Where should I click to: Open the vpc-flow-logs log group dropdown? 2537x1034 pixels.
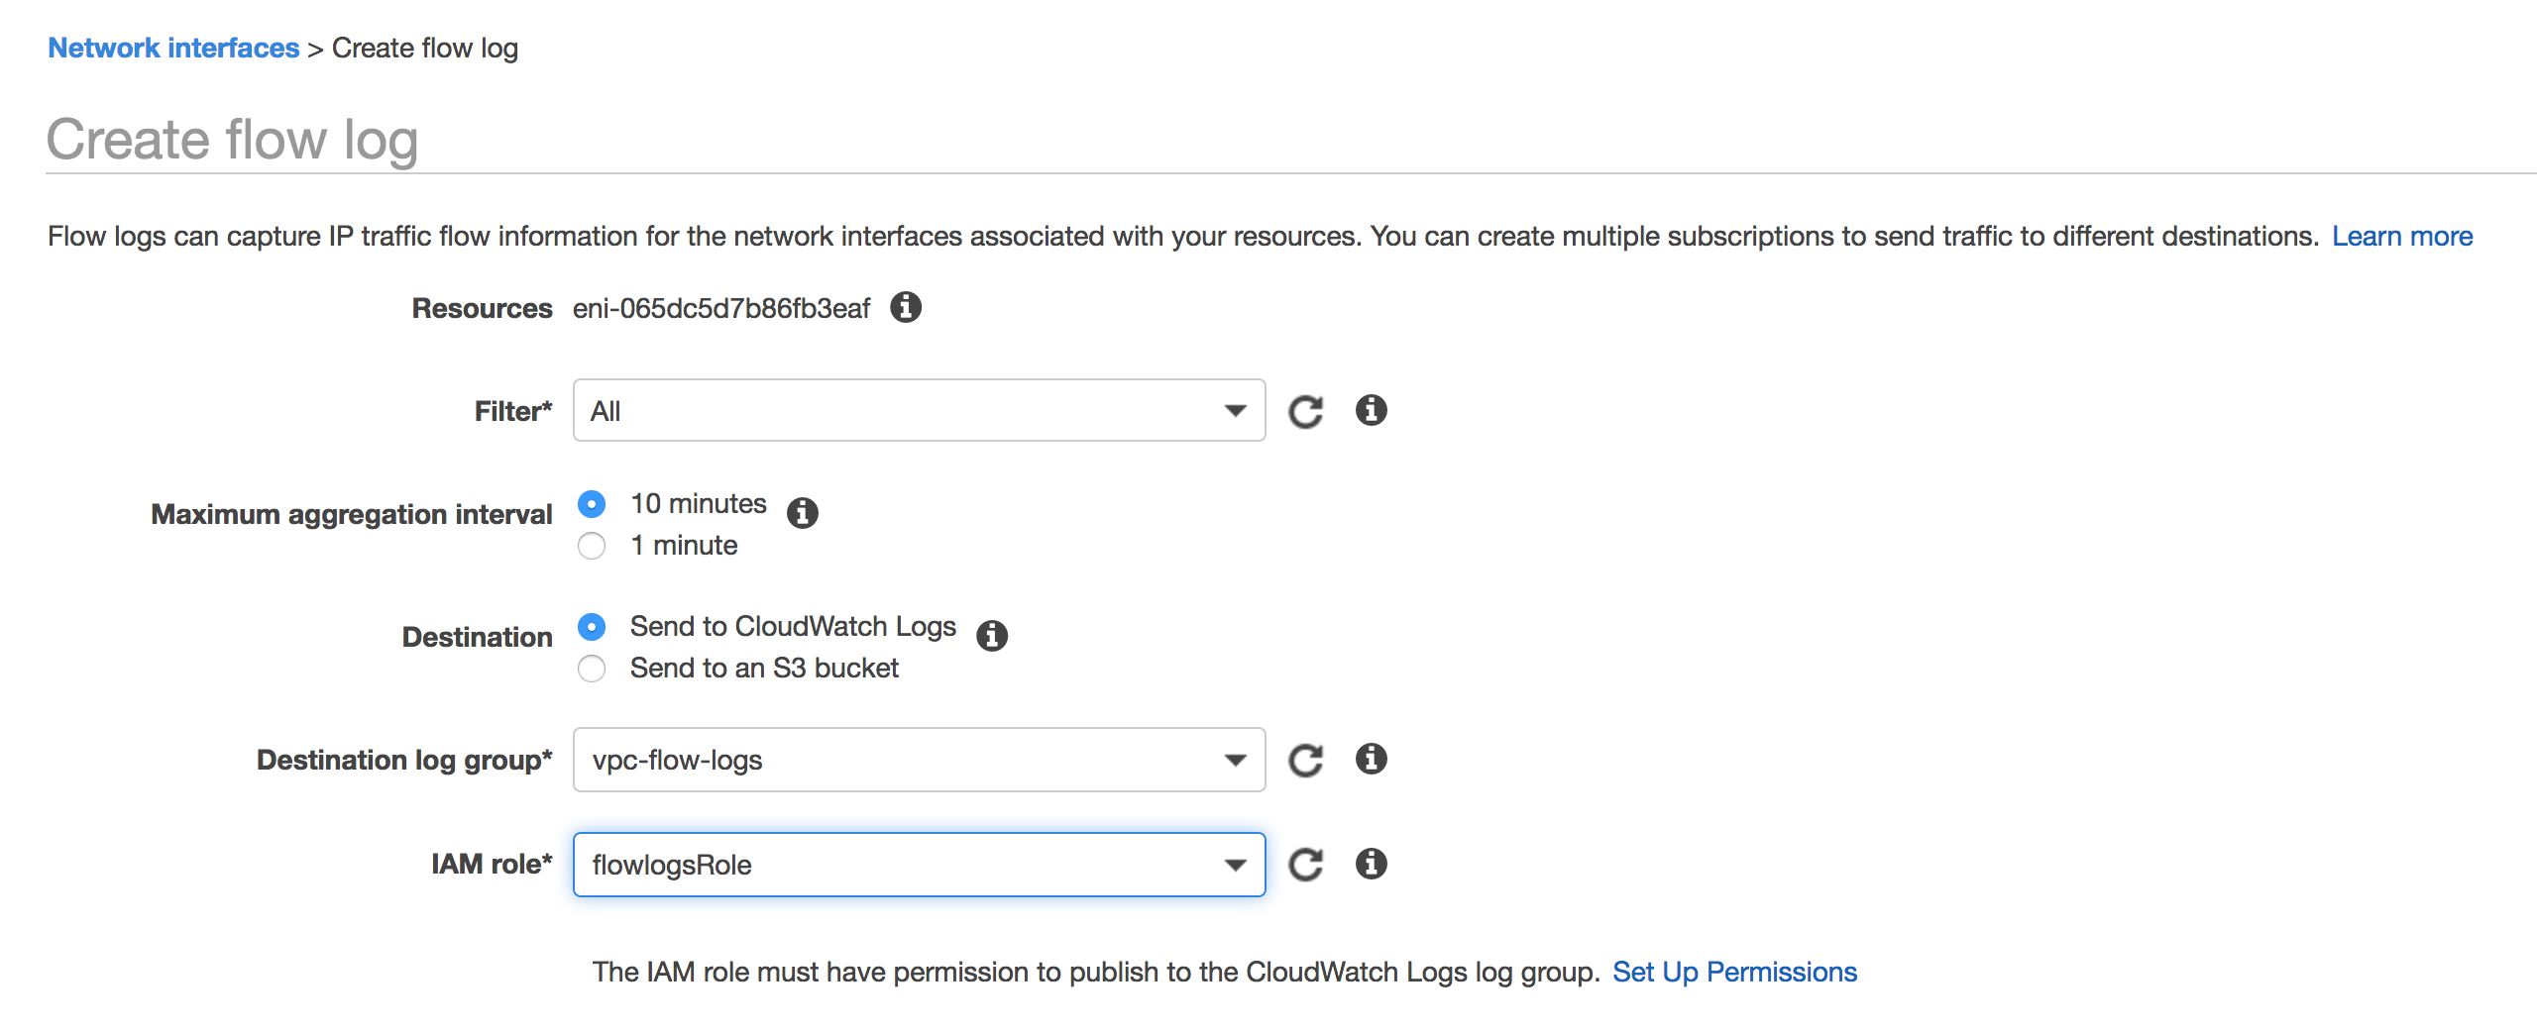919,760
